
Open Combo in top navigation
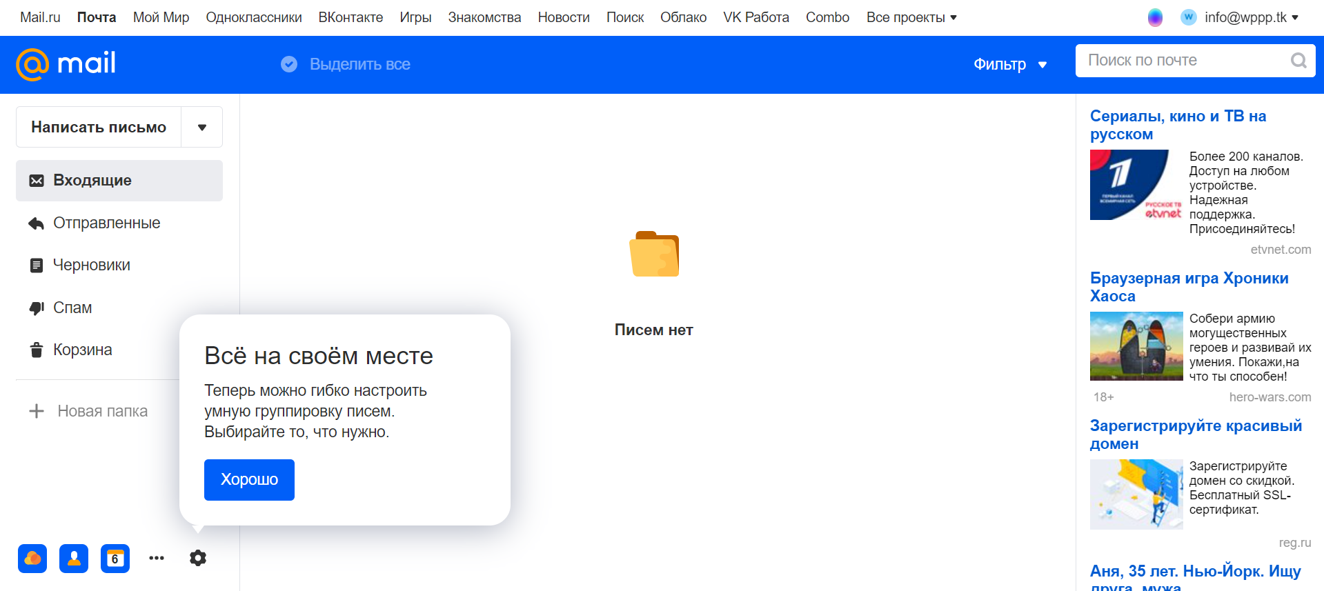click(827, 17)
